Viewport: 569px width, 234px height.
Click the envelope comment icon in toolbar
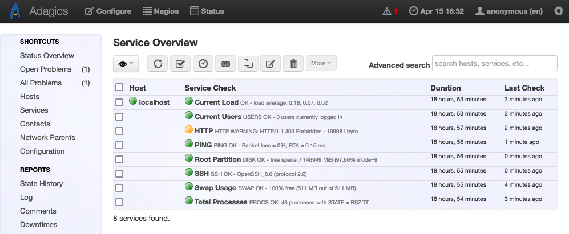click(x=225, y=64)
